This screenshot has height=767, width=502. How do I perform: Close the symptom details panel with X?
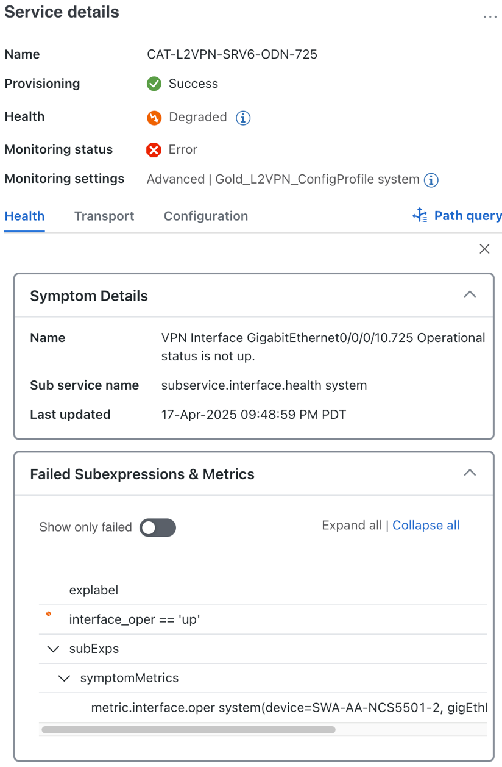[484, 249]
